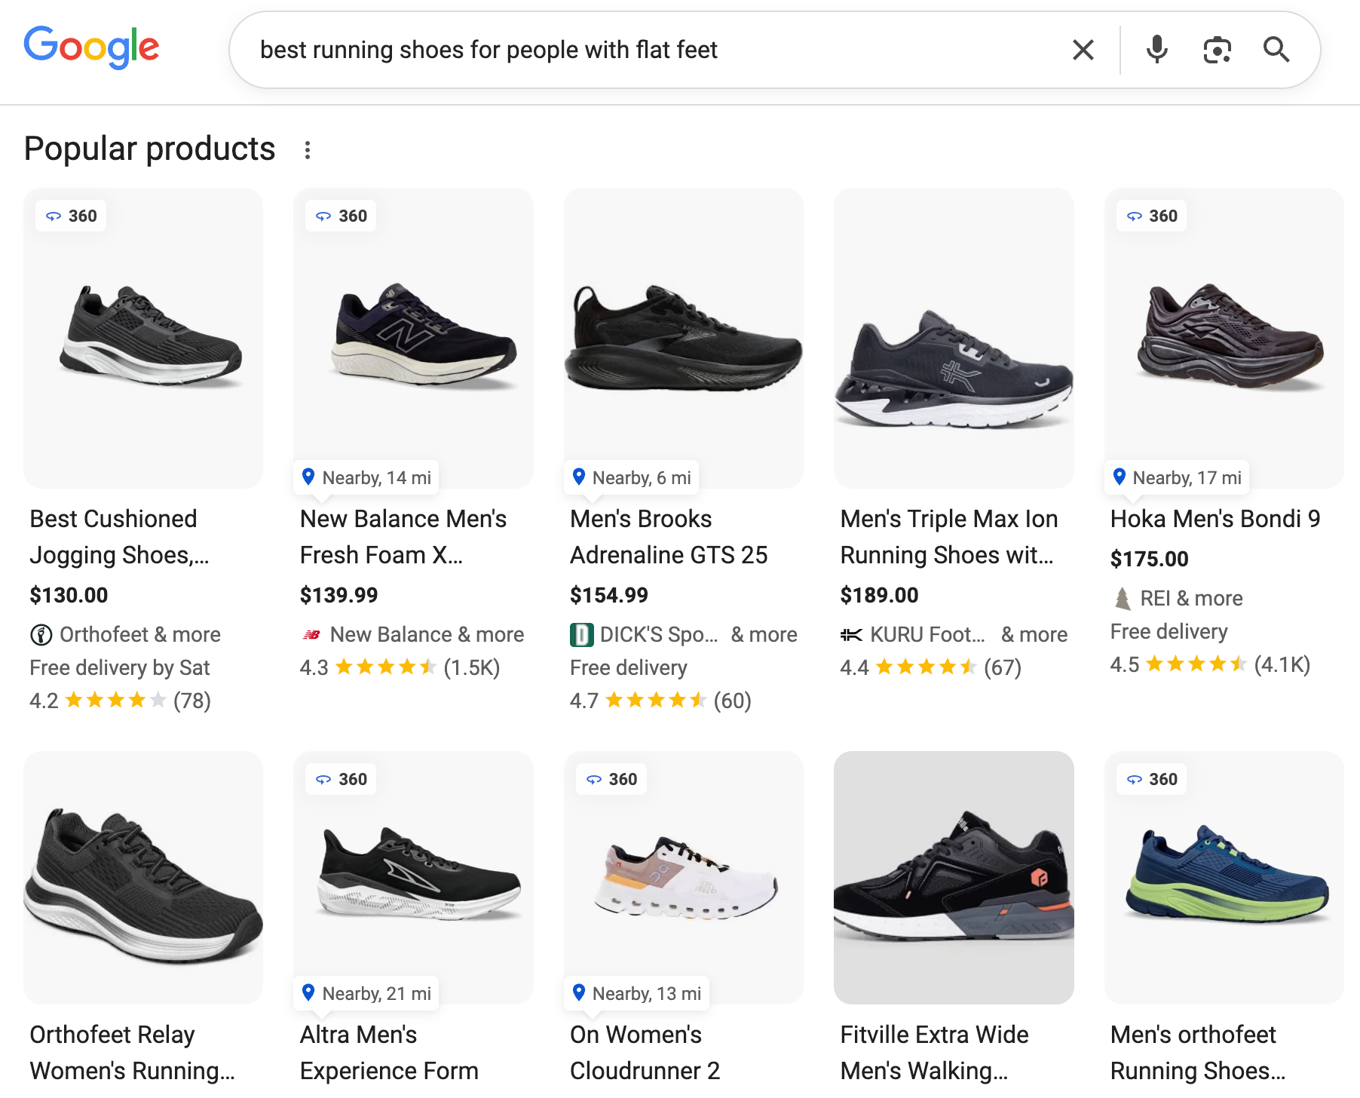Click Orthofeet & more seller link

139,635
